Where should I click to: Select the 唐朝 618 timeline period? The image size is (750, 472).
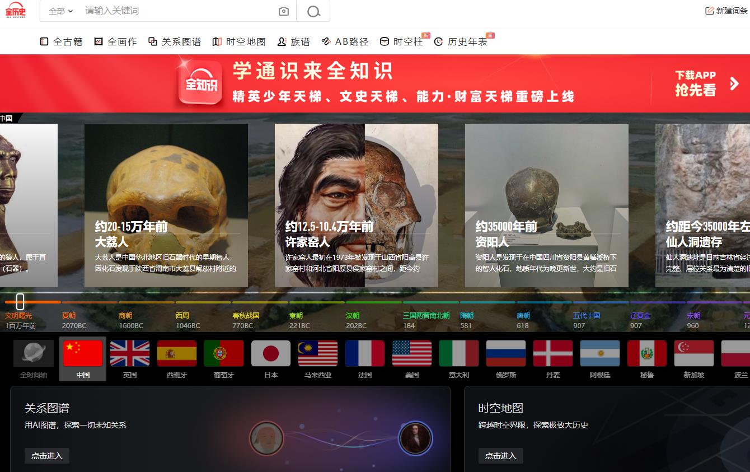coord(523,320)
